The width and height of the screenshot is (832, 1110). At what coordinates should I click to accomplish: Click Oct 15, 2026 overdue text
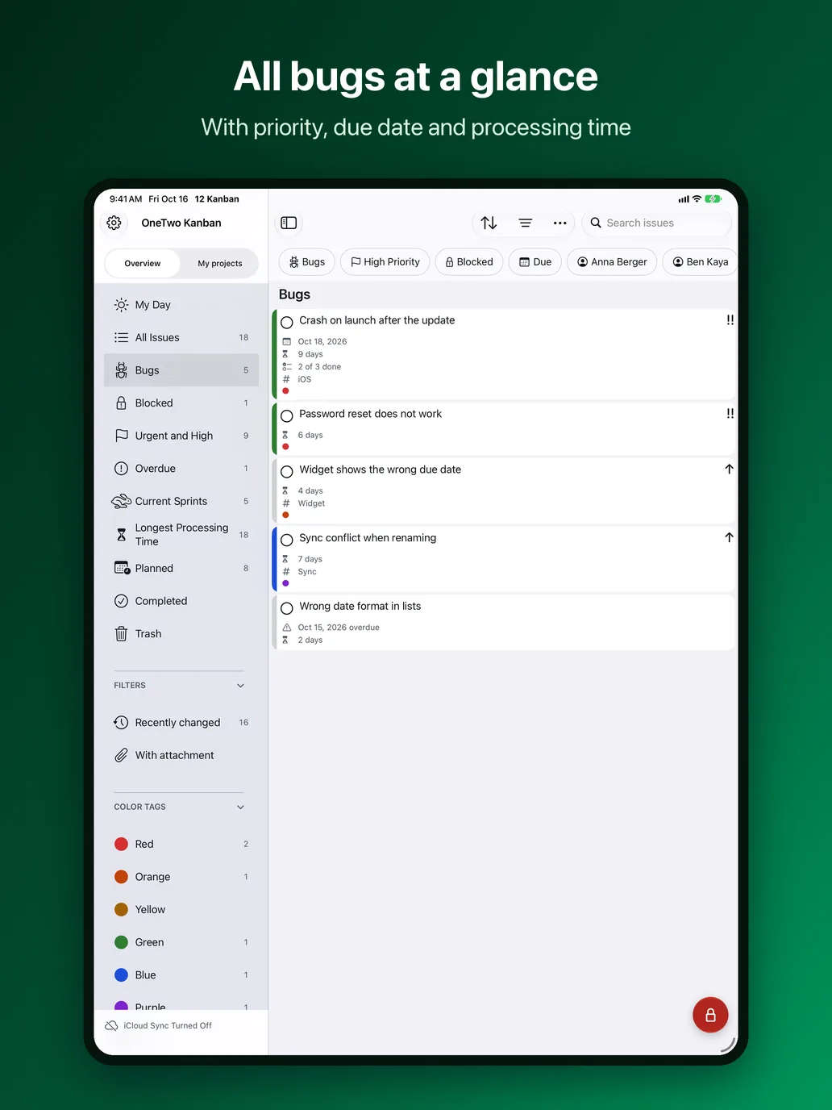pyautogui.click(x=339, y=628)
